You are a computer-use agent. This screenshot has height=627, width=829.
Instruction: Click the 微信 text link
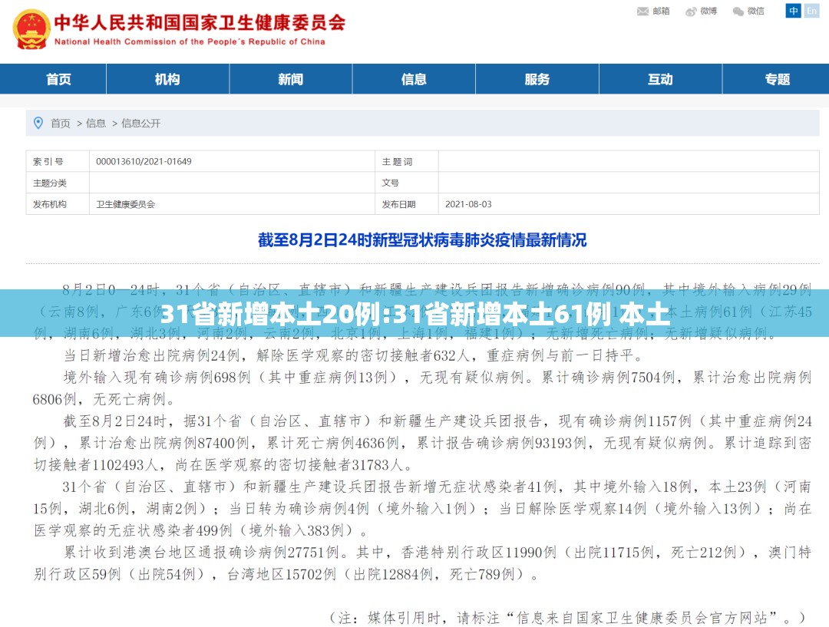[x=756, y=11]
